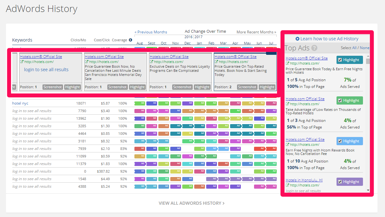Click external link icon in "Price Guarantee On Top-Rated" card
The height and width of the screenshot is (217, 385).
216,62
